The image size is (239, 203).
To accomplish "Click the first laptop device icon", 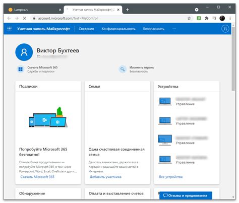I will pos(165,101).
